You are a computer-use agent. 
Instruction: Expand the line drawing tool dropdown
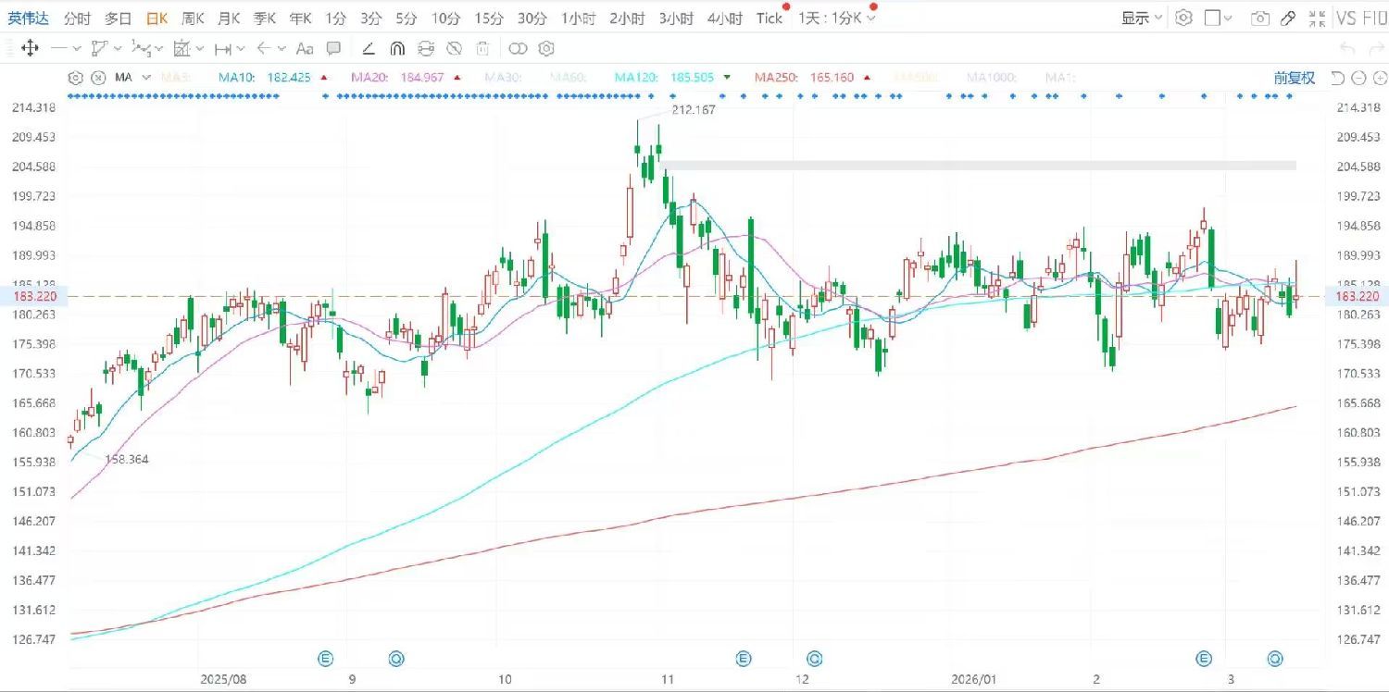pos(76,48)
